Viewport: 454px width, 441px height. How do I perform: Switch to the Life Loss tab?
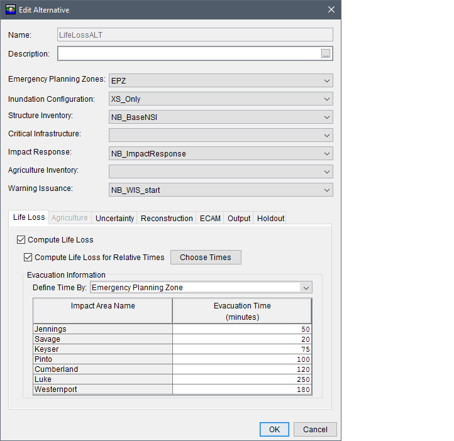(x=29, y=217)
